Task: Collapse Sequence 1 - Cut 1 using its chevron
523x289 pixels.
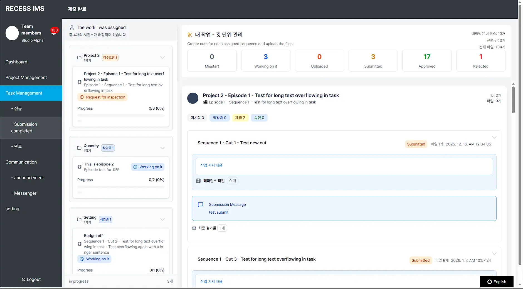Action: pos(494,137)
